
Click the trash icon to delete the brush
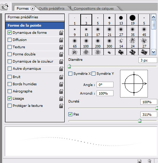coord(149,161)
